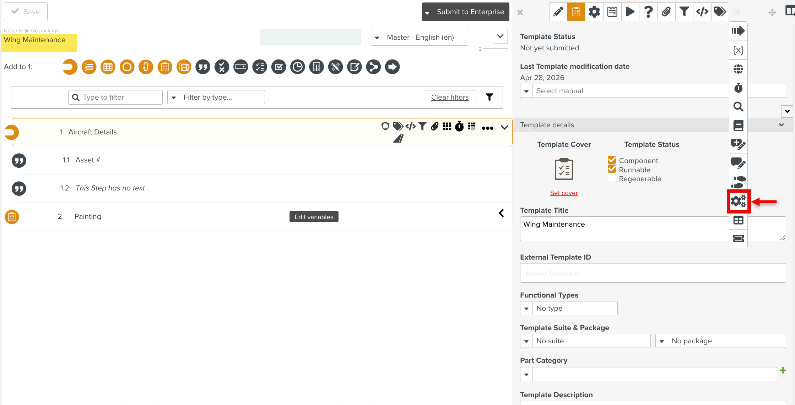
Task: Collapse the Aircraft Details step chevron
Action: (504, 127)
